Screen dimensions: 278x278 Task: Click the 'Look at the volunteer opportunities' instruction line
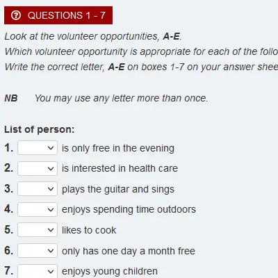click(93, 36)
